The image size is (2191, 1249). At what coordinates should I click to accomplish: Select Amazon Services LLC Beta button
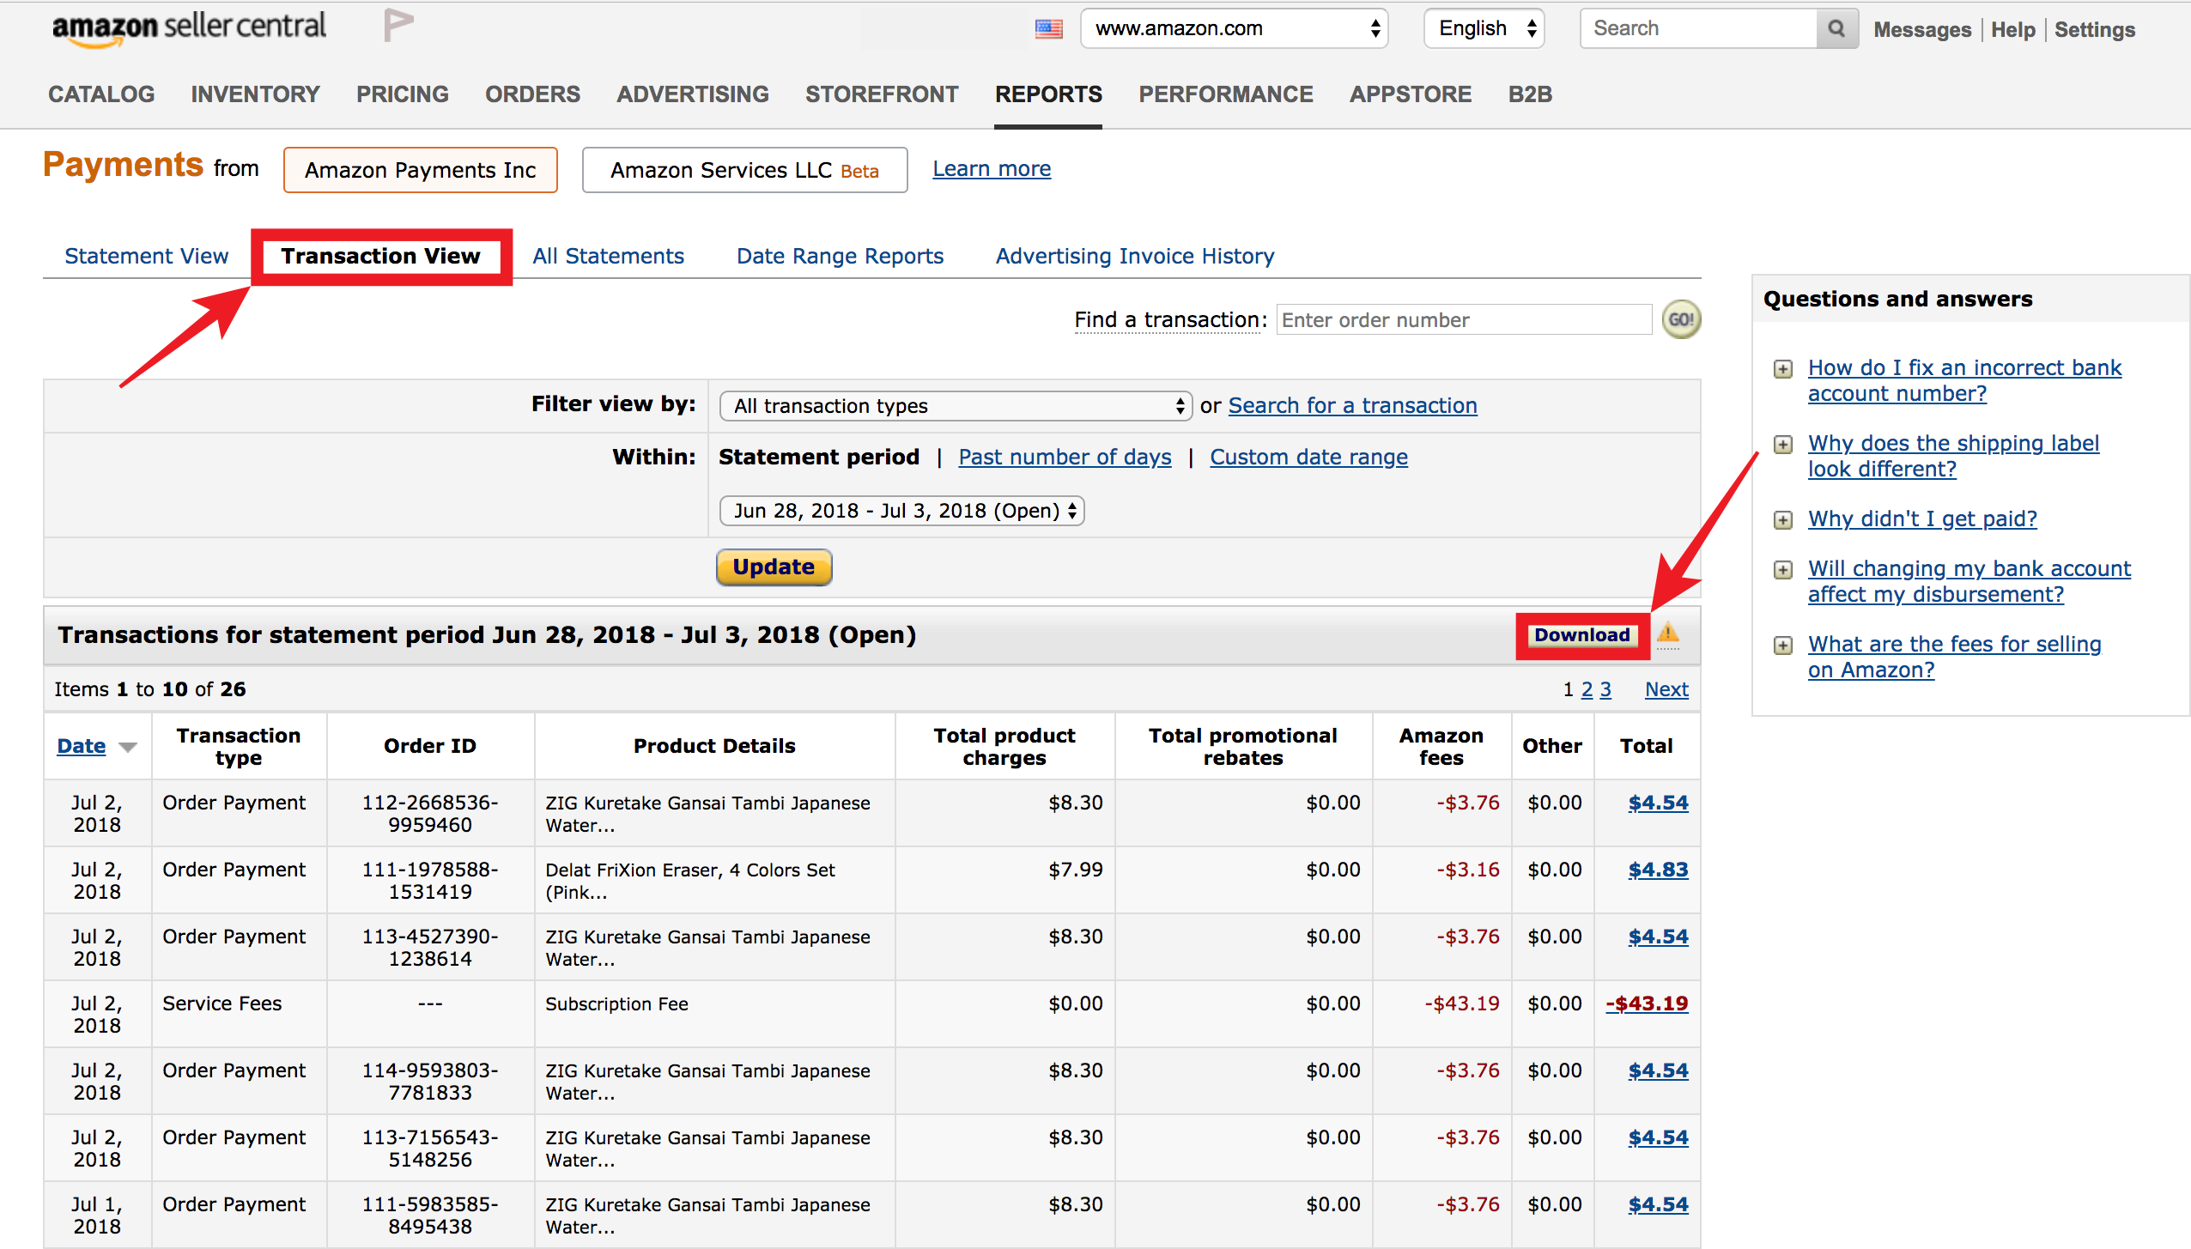[744, 170]
